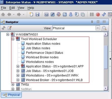Select Application Status nodes item
Image resolution: width=112 pixels, height=99 pixels.
pos(43,44)
